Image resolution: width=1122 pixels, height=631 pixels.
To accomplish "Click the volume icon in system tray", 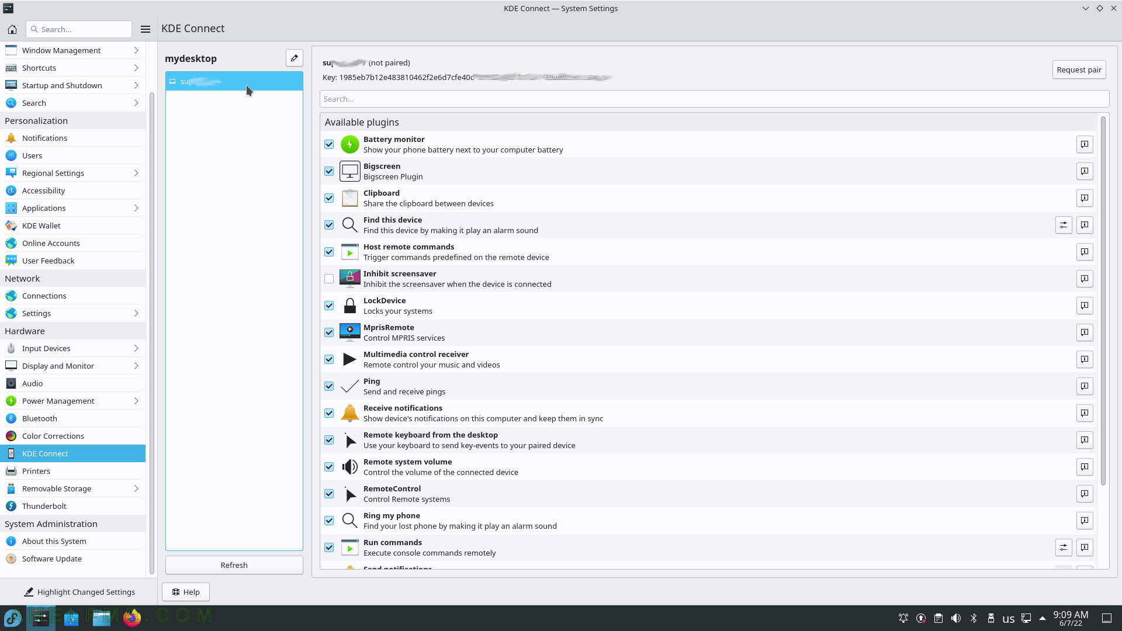I will coord(956,618).
